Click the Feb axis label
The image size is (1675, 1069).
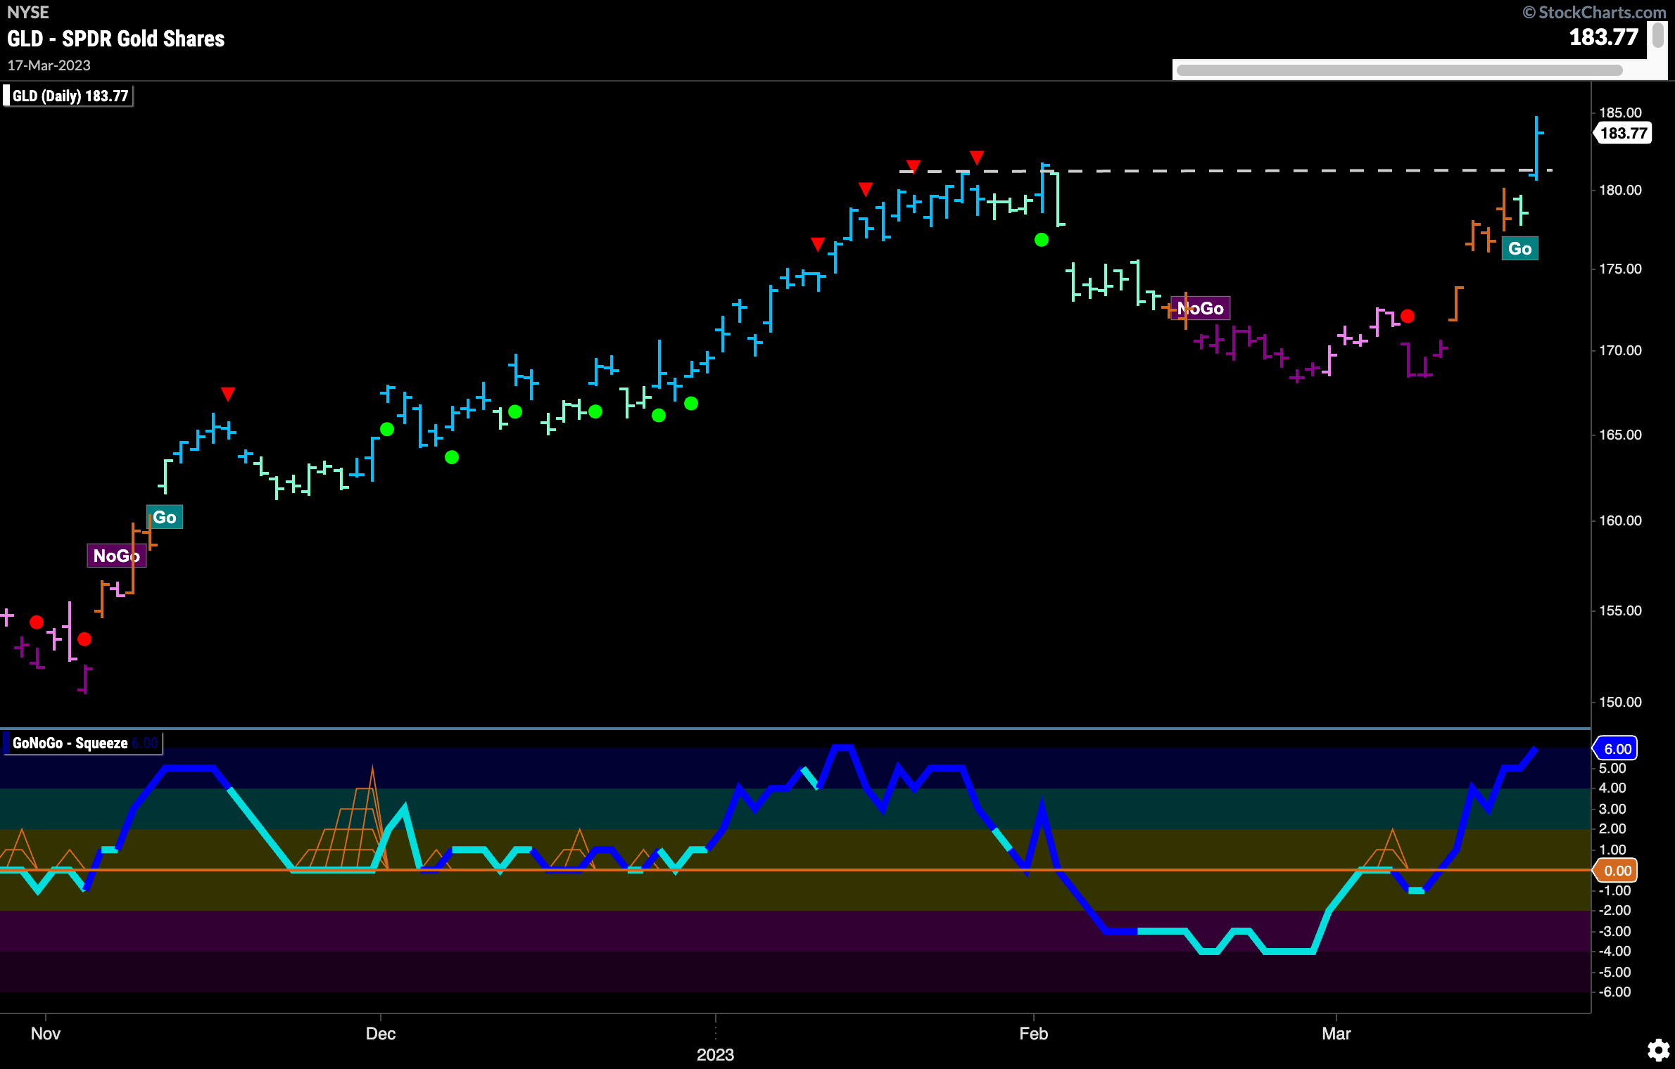pyautogui.click(x=1033, y=1033)
